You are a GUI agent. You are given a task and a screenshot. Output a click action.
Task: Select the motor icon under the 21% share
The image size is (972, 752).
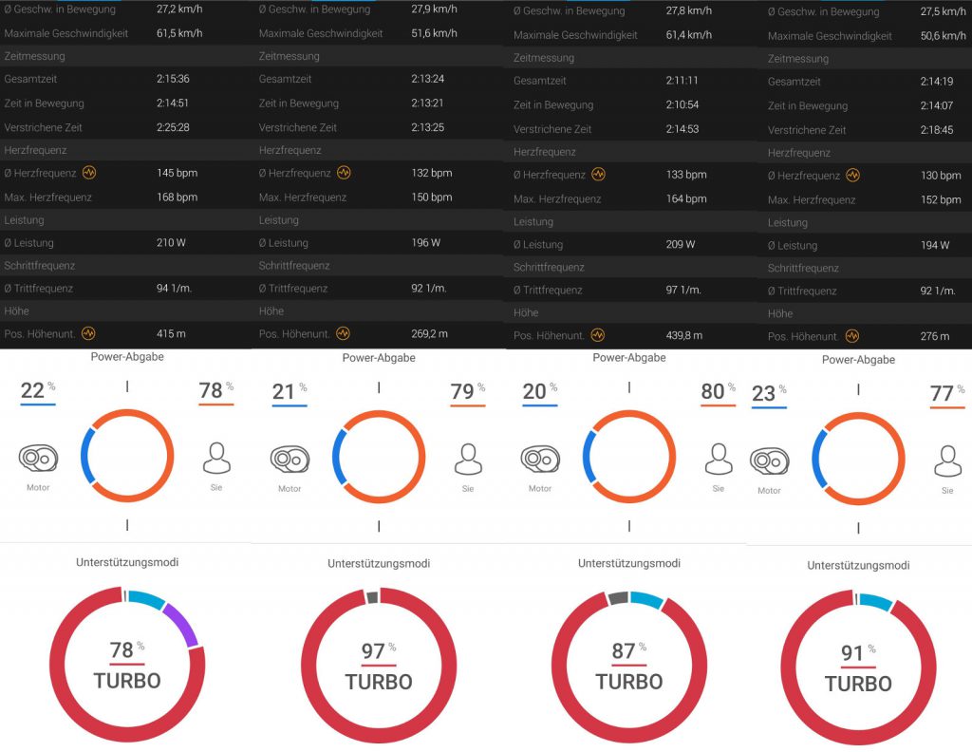coord(290,460)
